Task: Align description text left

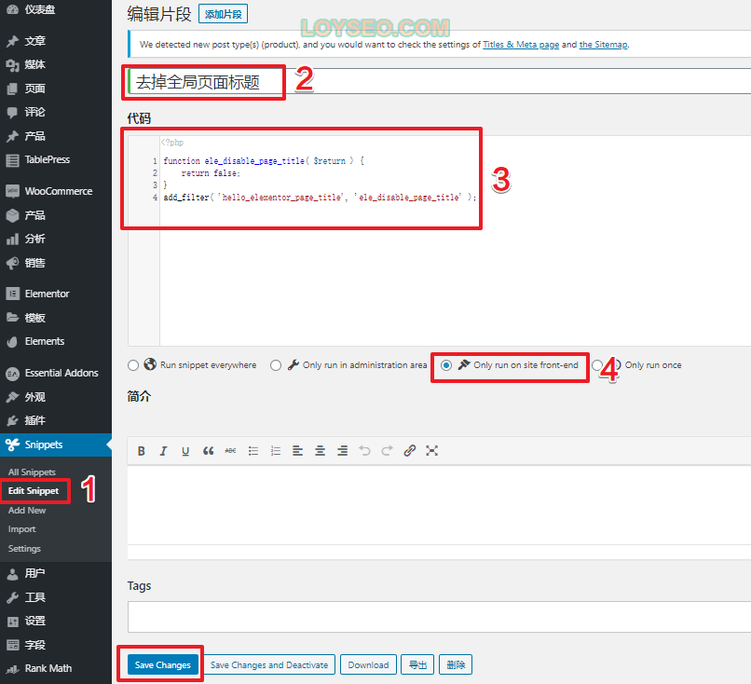Action: (x=297, y=451)
